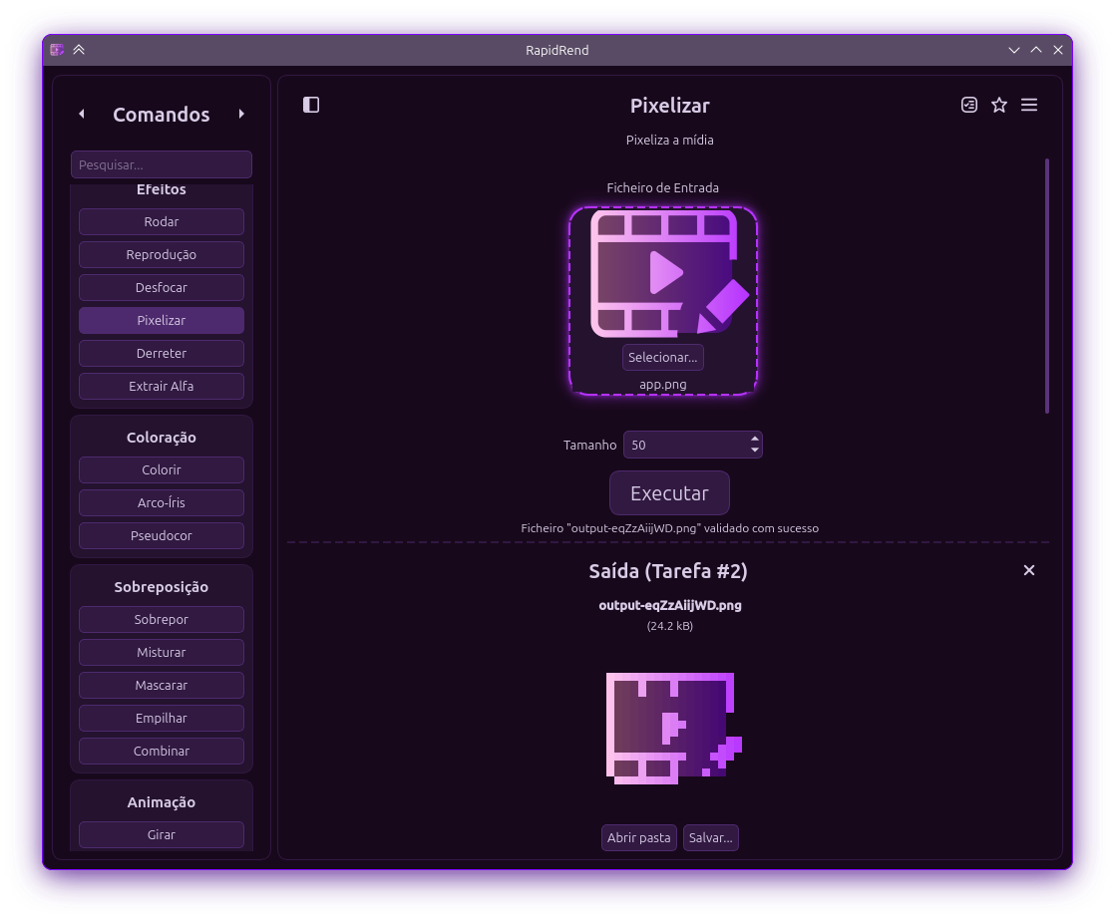Click the (24.2 kB) file size text
Viewport: 1115px width, 920px height.
click(x=670, y=626)
